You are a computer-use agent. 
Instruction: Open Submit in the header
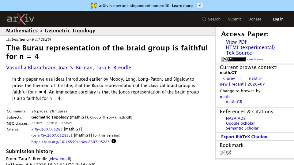point(234,19)
